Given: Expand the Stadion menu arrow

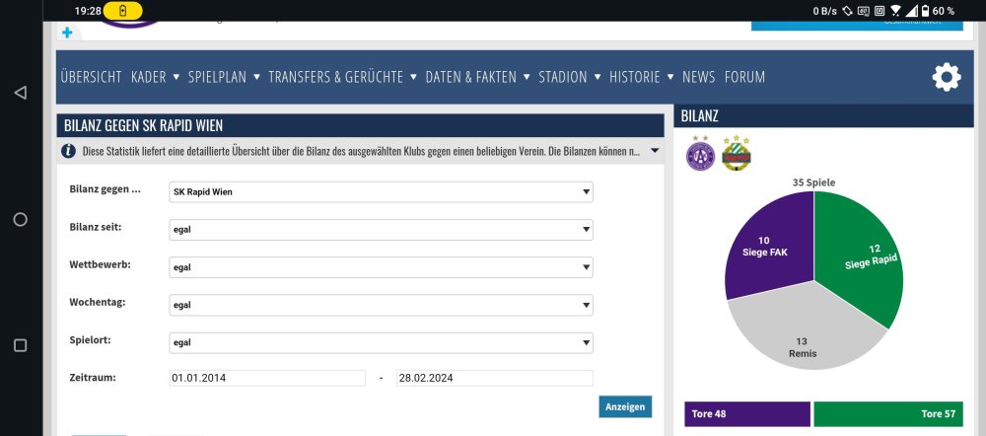Looking at the screenshot, I should click(x=597, y=77).
